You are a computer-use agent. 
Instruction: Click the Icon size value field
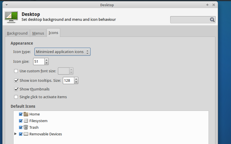coord(39,61)
